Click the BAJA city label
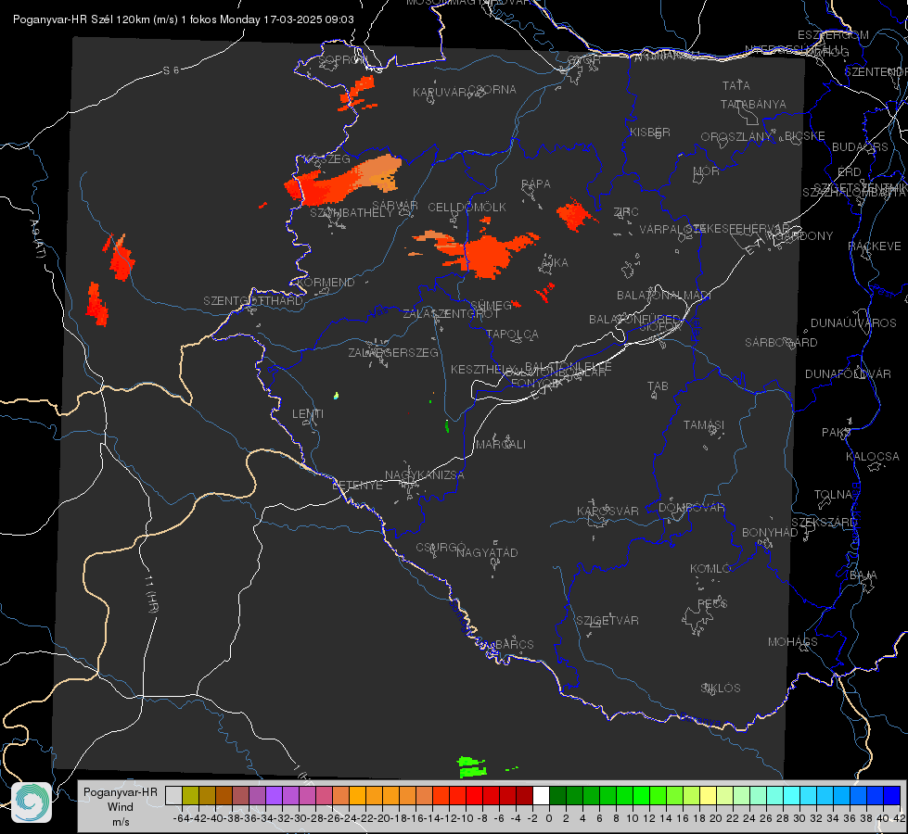 [863, 575]
